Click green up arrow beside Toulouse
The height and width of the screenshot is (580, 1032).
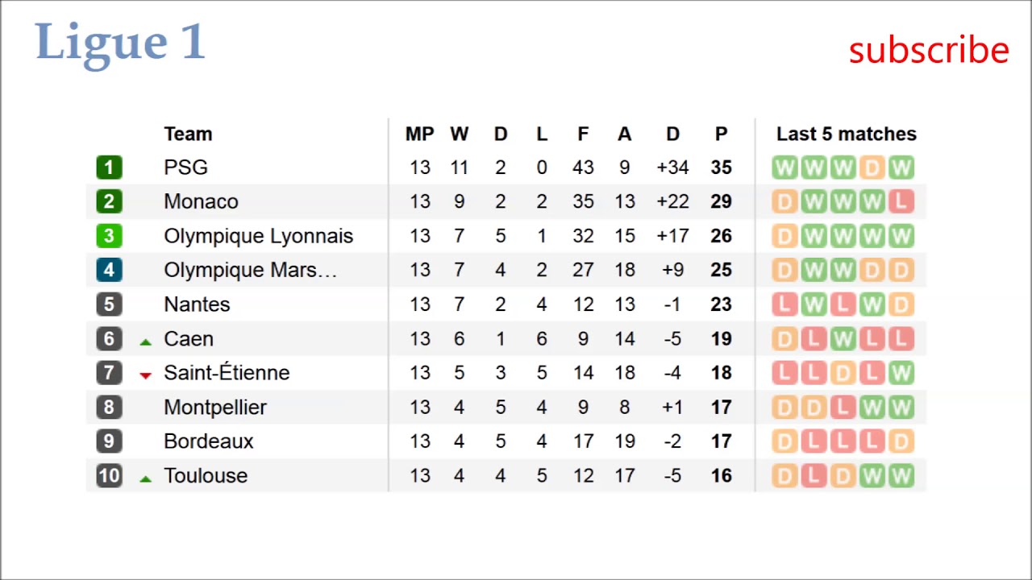coord(145,478)
